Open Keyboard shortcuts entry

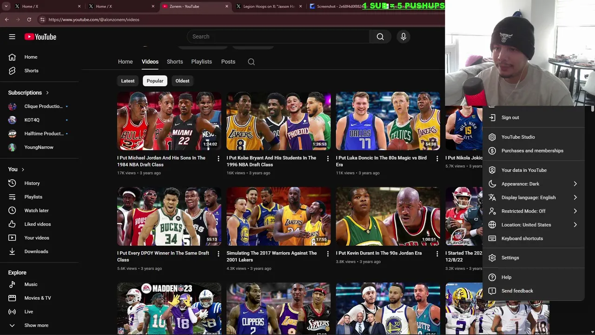pyautogui.click(x=533, y=239)
